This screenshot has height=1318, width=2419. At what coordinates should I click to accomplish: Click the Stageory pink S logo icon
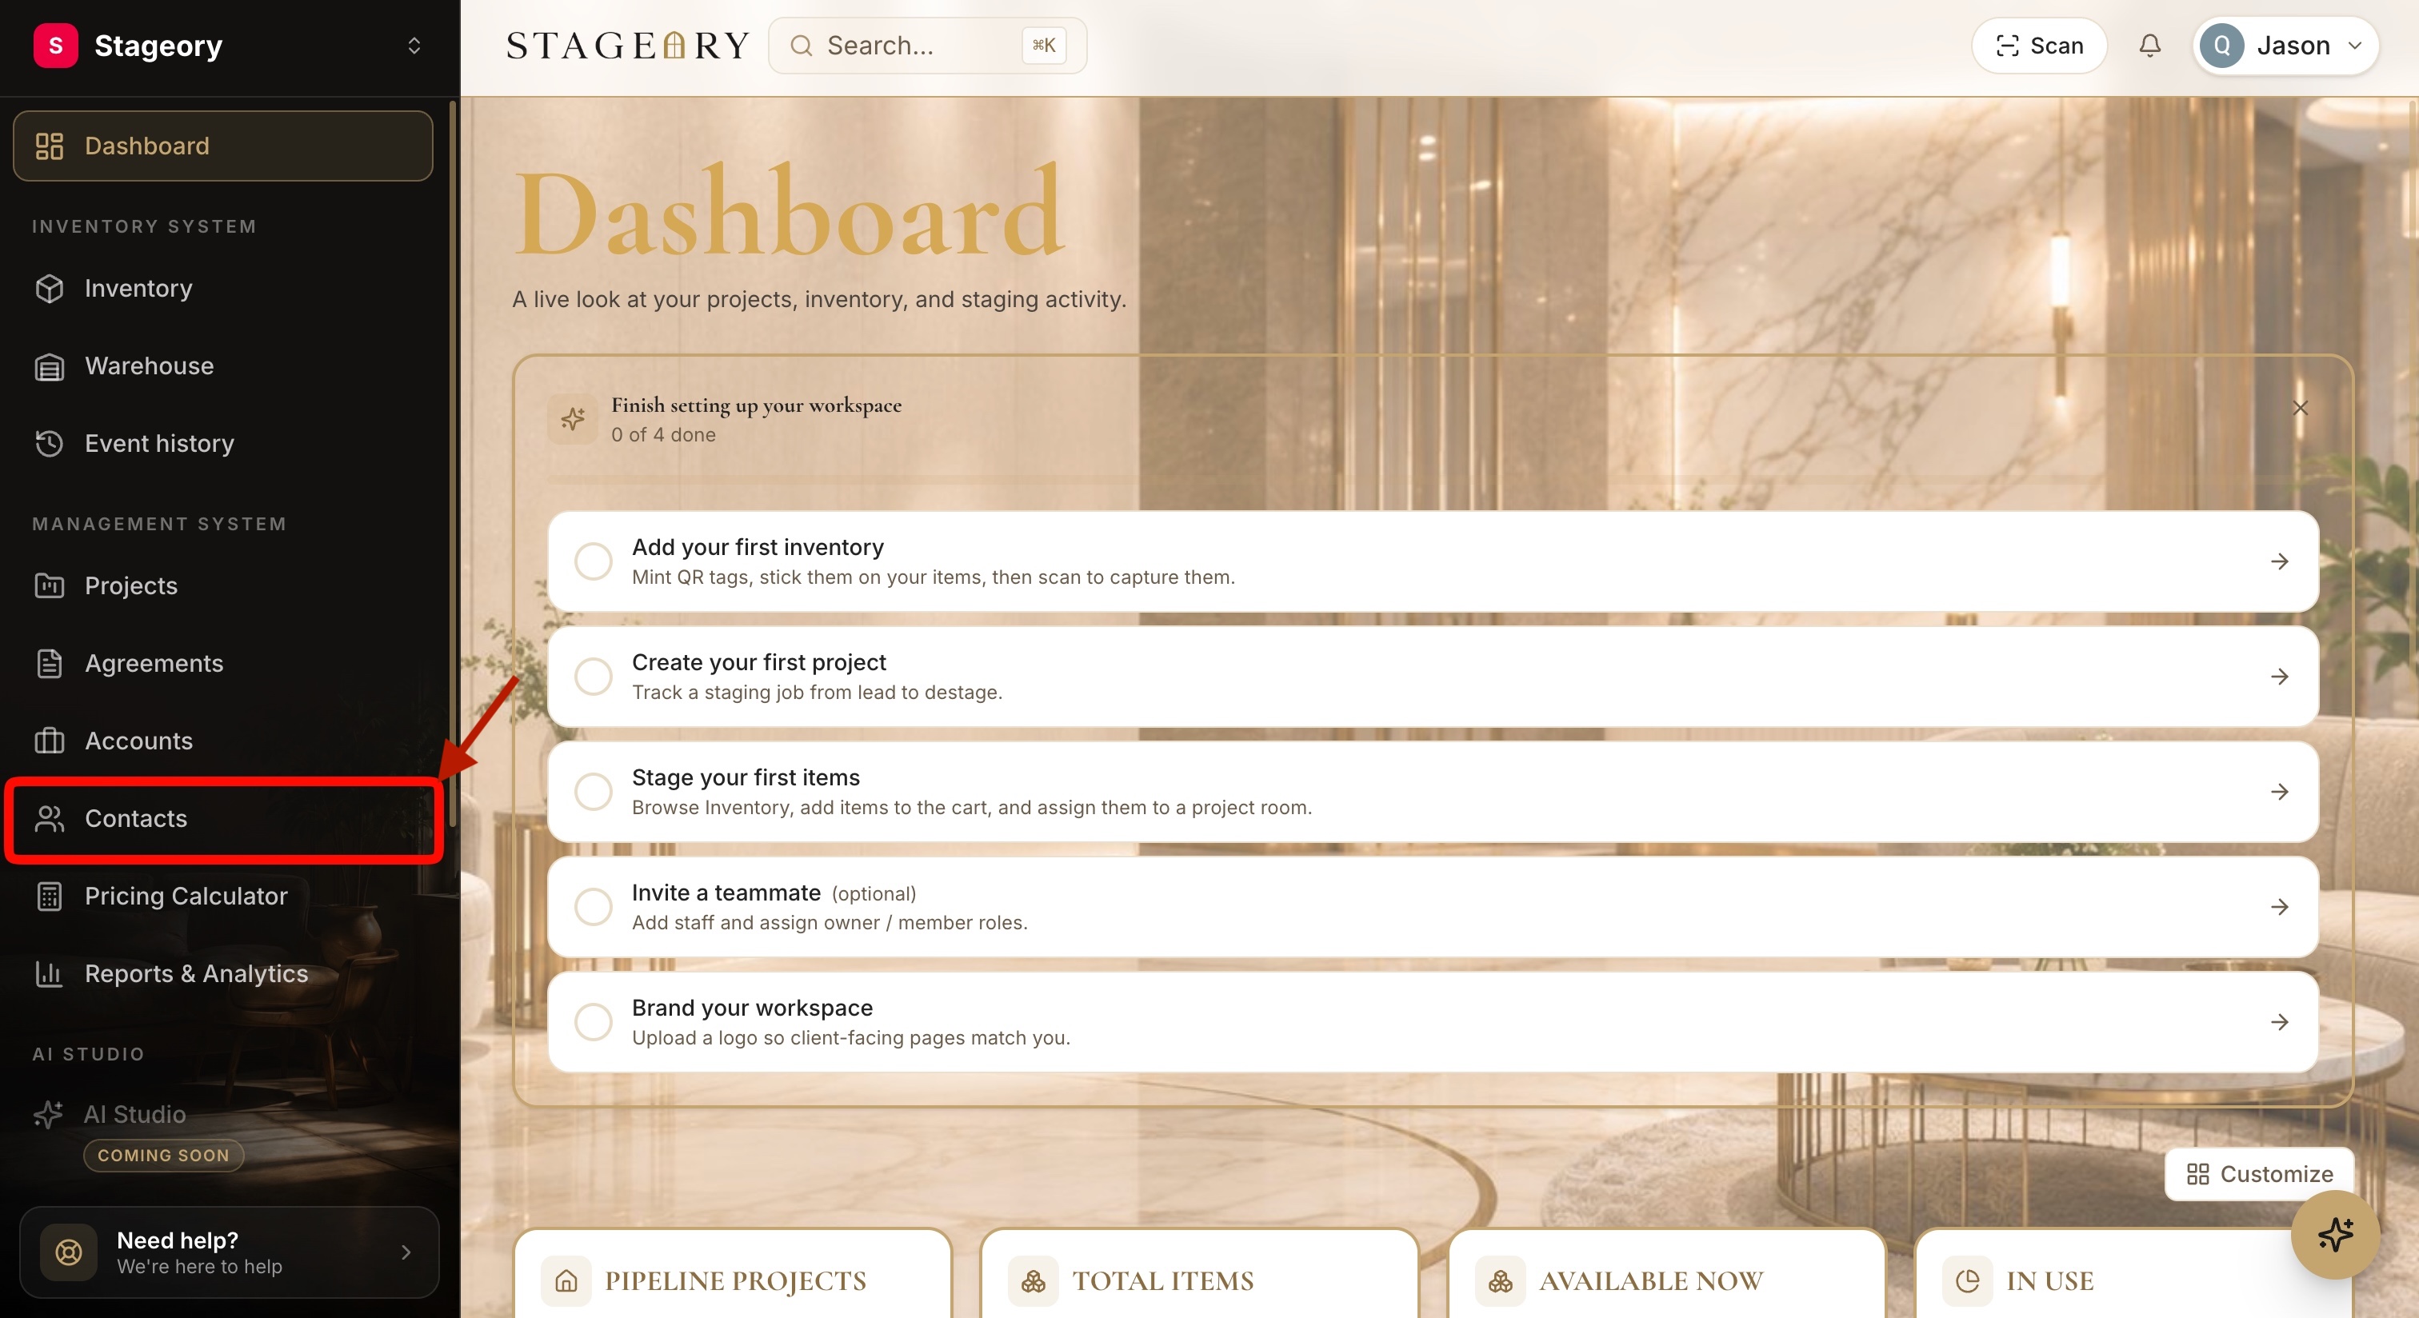point(55,45)
